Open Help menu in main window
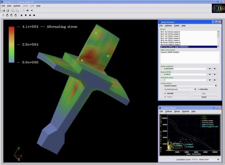 coord(38,6)
